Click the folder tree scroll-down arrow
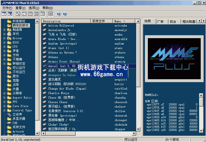The height and width of the screenshot is (142, 206). pyautogui.click(x=37, y=133)
